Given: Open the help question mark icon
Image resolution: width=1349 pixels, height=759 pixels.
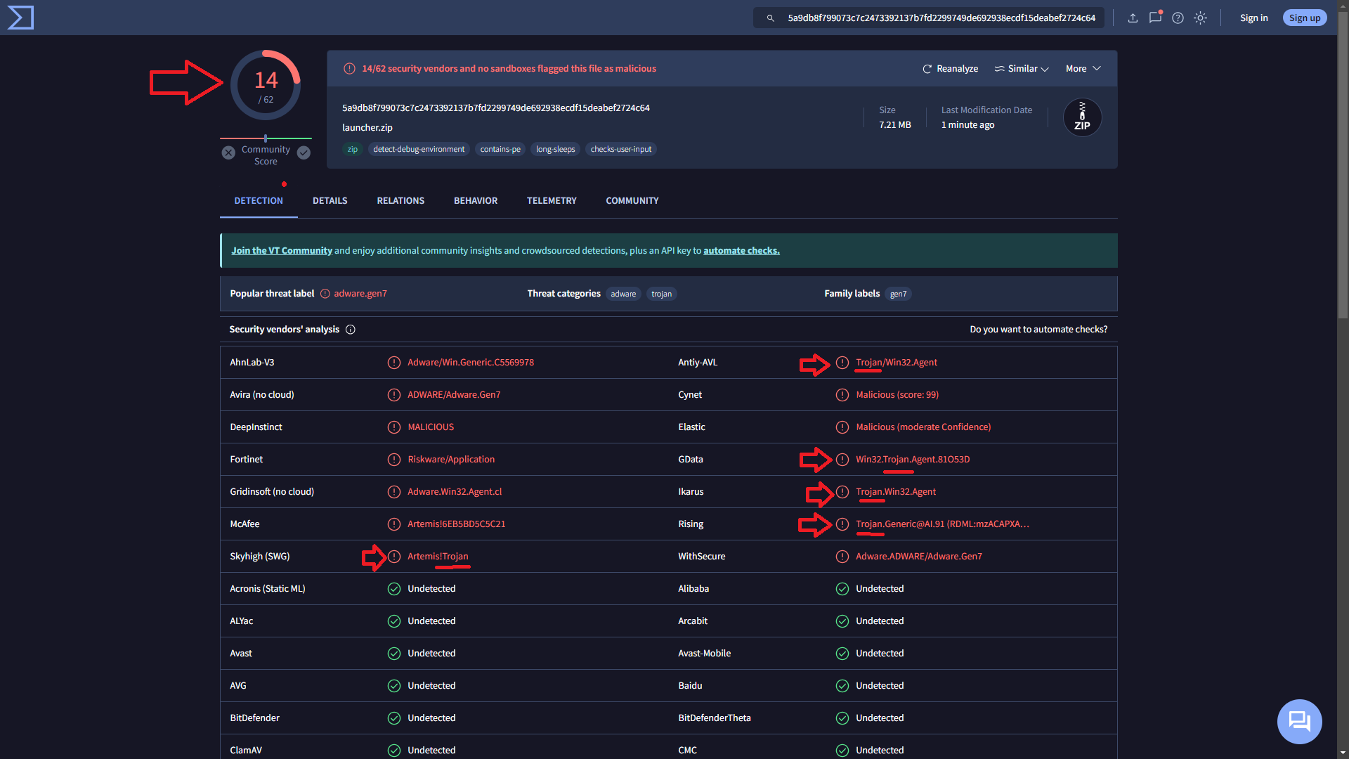Looking at the screenshot, I should 1178,18.
